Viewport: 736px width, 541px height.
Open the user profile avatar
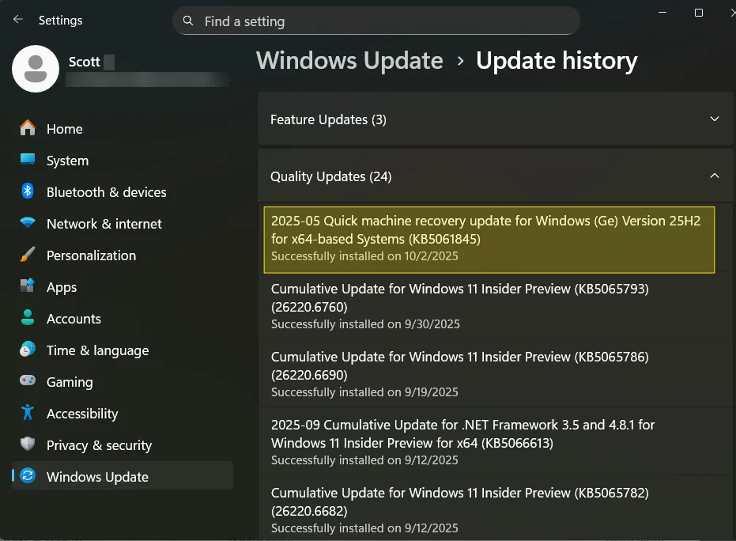36,69
